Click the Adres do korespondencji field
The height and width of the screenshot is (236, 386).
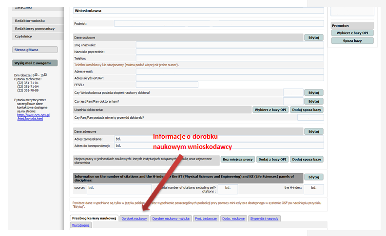click(x=219, y=145)
